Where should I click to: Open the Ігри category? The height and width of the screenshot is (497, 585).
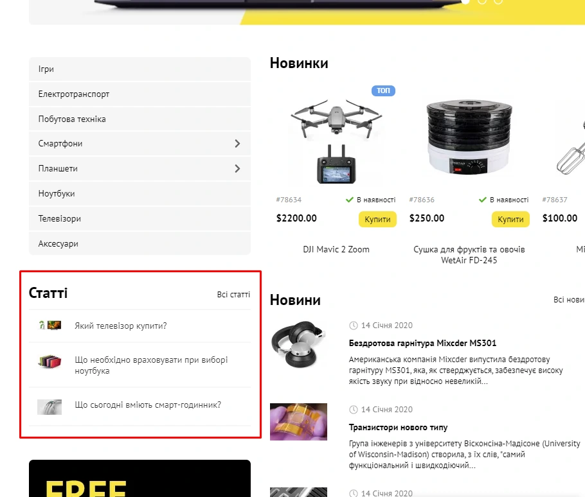coord(139,69)
